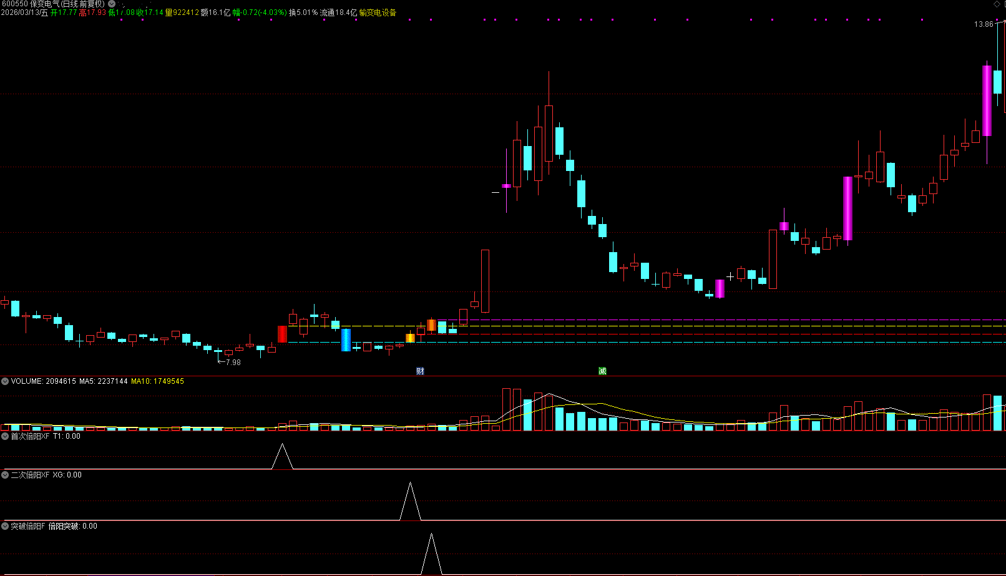Click the diamond icon at top-right corner

click(x=997, y=4)
